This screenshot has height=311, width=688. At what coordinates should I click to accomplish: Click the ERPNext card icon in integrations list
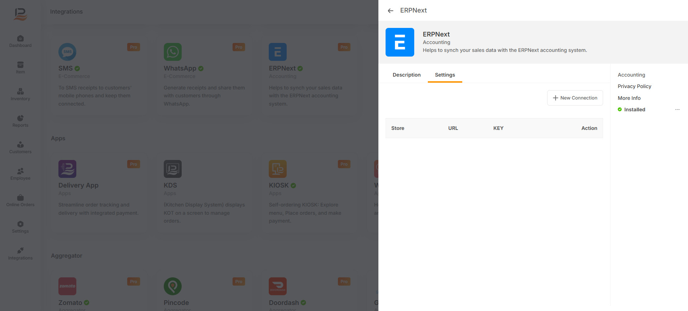(x=278, y=52)
